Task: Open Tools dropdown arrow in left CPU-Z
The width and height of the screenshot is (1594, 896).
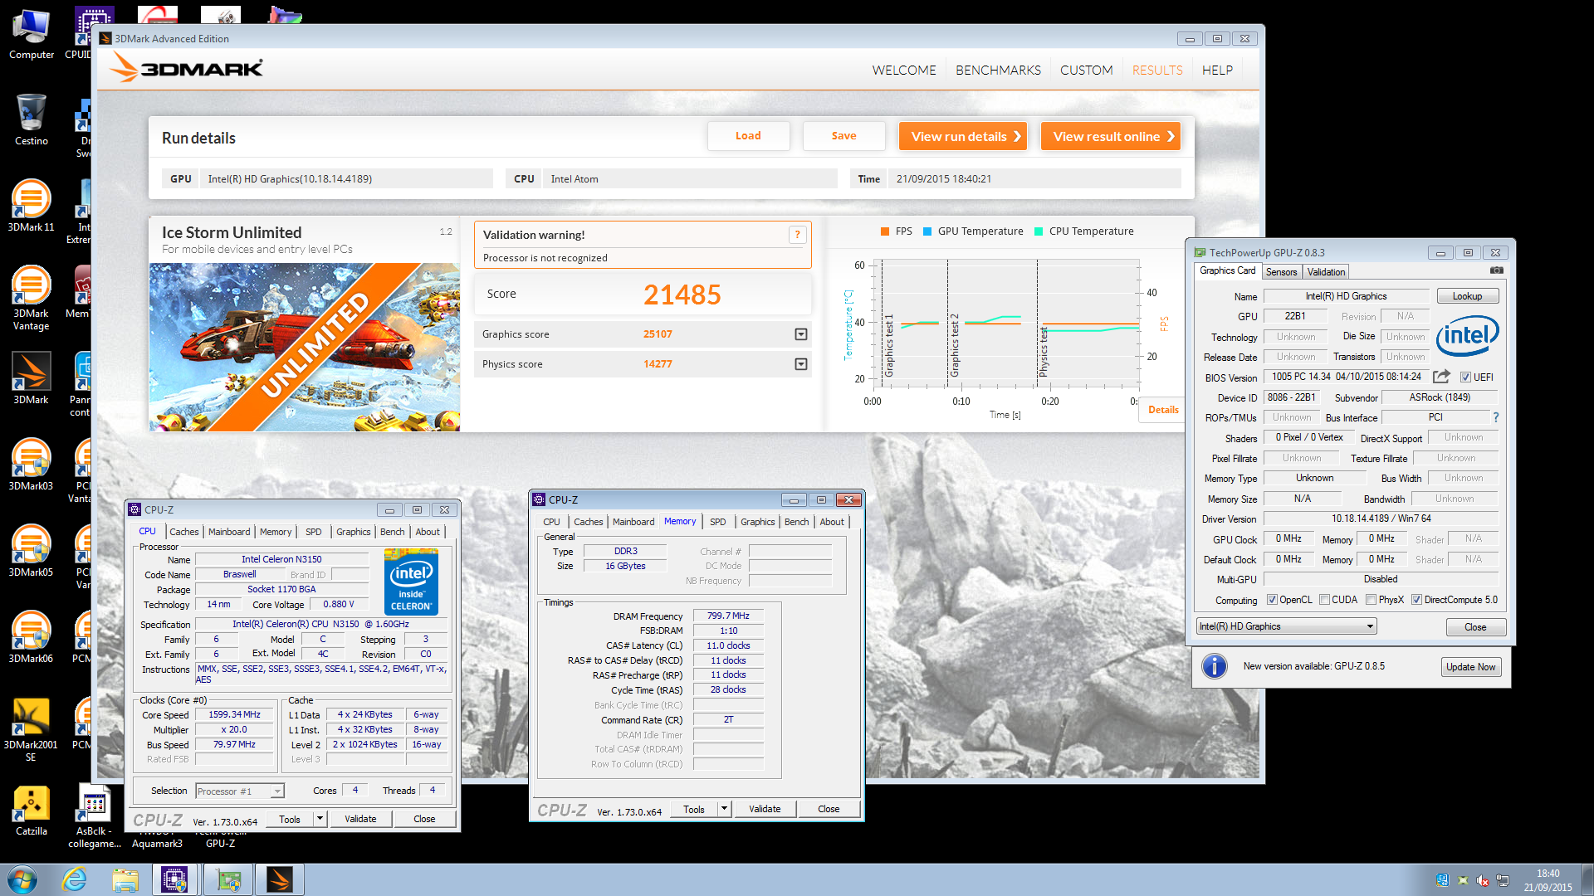Action: tap(320, 819)
